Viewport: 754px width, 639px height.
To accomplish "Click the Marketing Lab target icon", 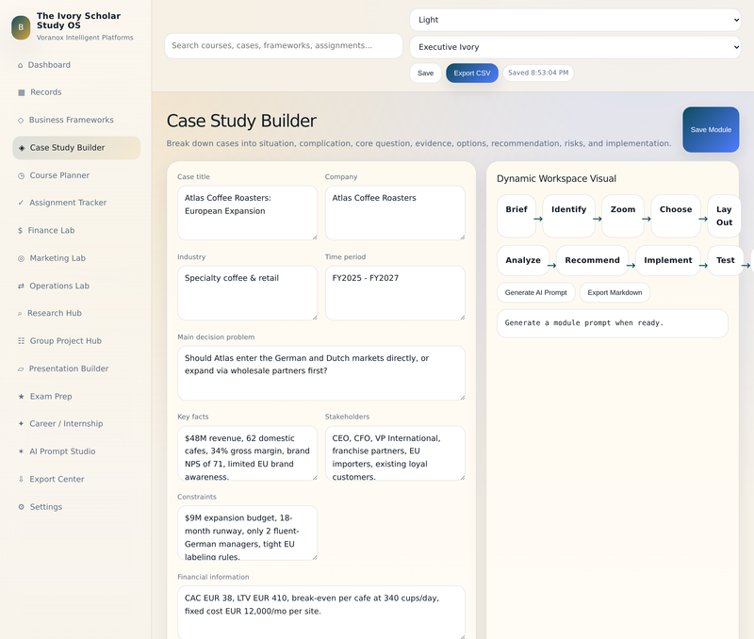I will tap(21, 258).
